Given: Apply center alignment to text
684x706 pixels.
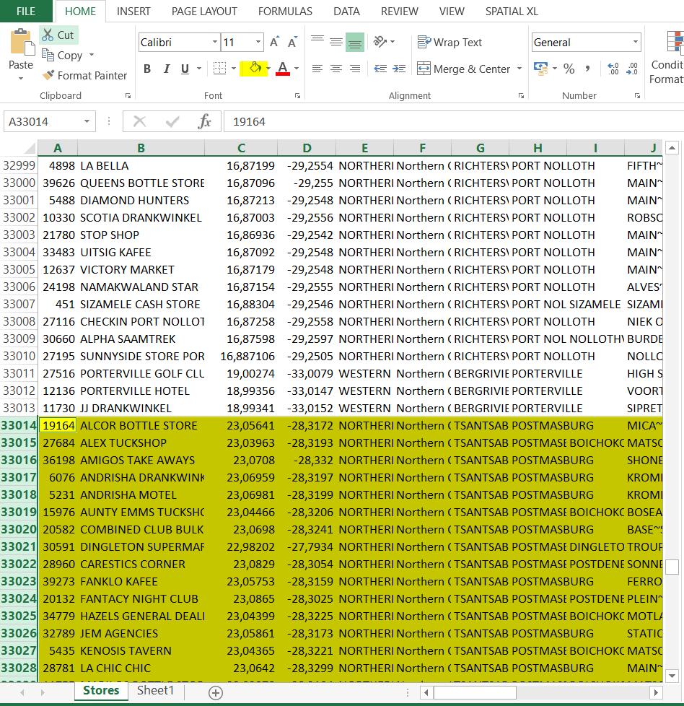Looking at the screenshot, I should point(336,68).
